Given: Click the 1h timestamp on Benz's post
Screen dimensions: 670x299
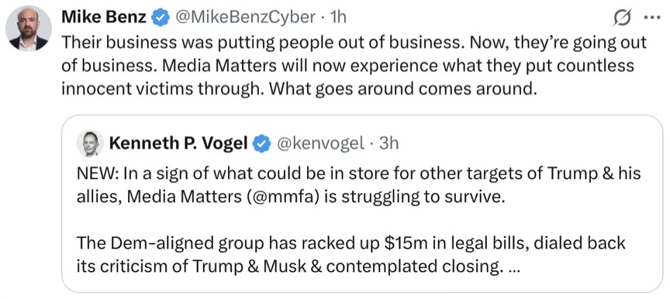Looking at the screenshot, I should (x=338, y=18).
